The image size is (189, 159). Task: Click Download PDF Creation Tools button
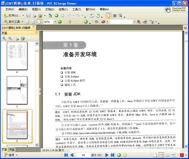click(x=176, y=9)
